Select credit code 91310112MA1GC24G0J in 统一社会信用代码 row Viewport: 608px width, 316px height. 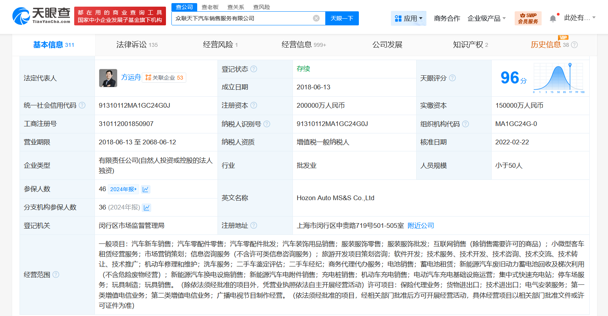click(134, 105)
